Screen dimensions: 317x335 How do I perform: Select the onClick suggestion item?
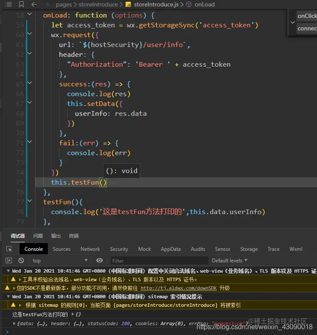(307, 16)
